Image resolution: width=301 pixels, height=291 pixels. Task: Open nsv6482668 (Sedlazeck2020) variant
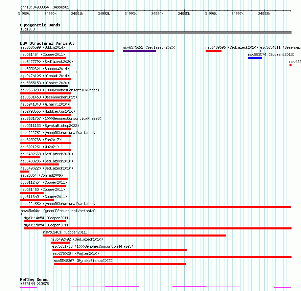coord(47,154)
